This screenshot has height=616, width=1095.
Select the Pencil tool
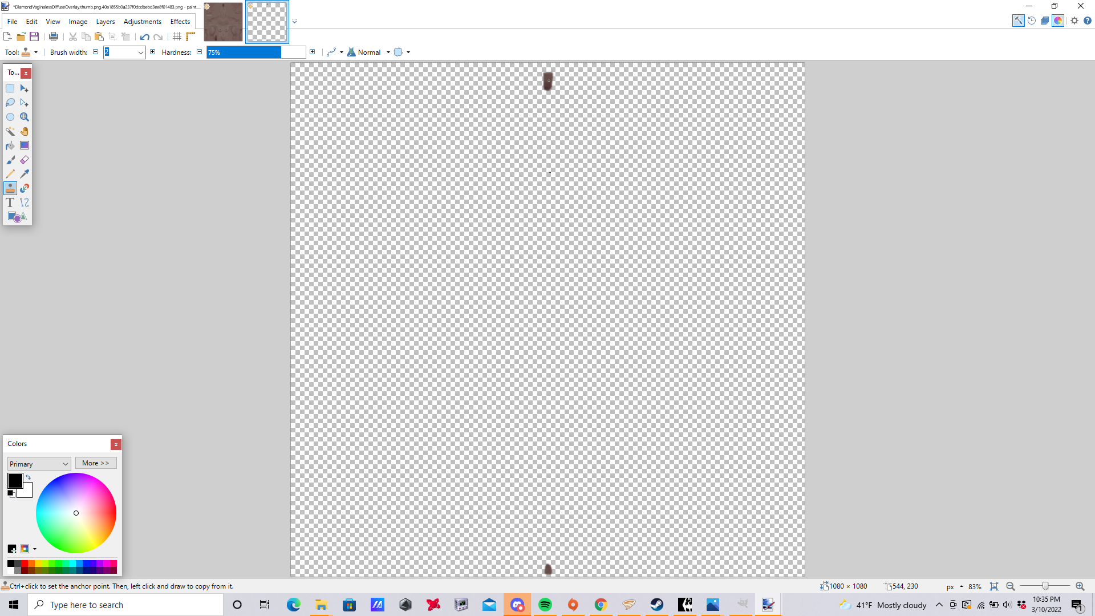(x=10, y=174)
